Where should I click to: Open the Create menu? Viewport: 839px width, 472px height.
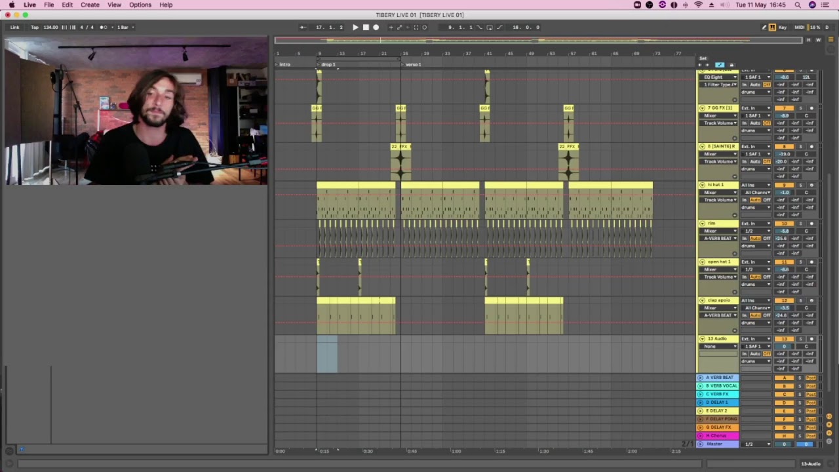click(90, 5)
